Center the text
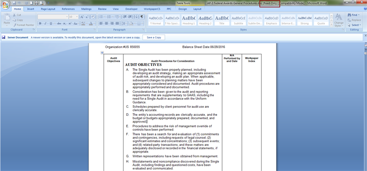The height and width of the screenshot is (171, 367). [106, 24]
